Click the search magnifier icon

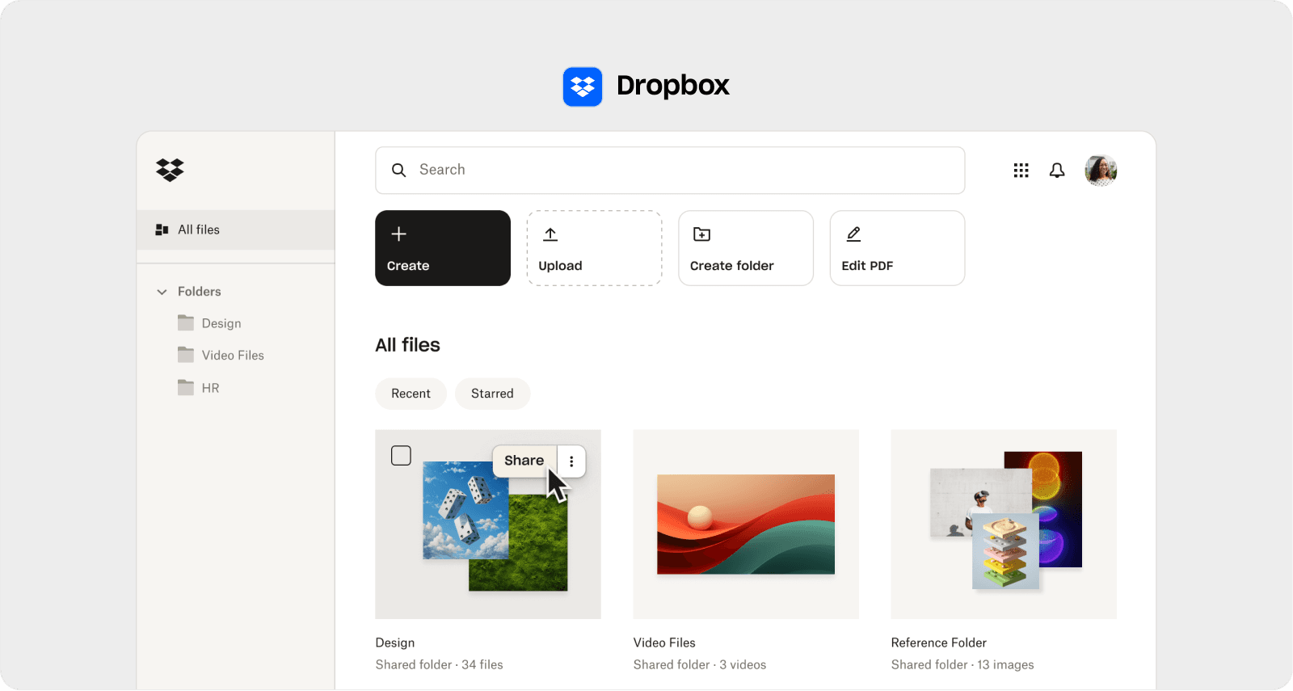click(398, 171)
